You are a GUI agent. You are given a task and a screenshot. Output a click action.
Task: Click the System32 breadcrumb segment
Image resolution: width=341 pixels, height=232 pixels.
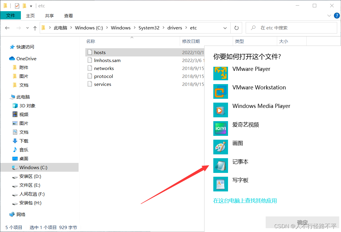point(149,28)
